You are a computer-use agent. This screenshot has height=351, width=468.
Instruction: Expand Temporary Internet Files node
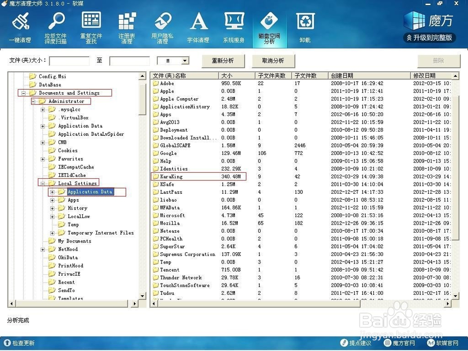coord(52,233)
